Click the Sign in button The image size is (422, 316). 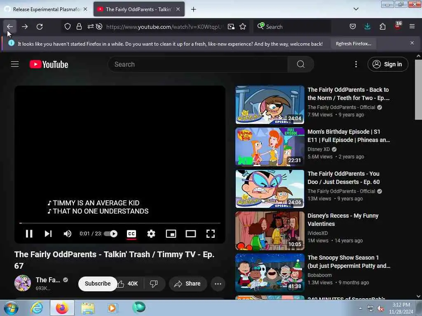coord(387,64)
